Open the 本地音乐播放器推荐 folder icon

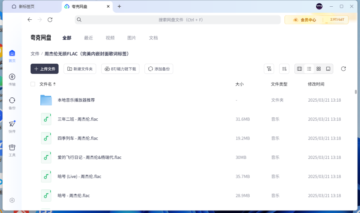46,100
